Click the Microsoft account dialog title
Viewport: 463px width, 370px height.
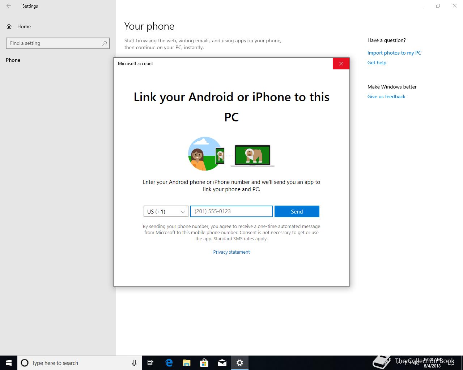135,63
